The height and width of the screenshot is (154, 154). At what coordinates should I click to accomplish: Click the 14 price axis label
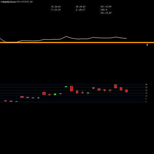coord(146,96)
